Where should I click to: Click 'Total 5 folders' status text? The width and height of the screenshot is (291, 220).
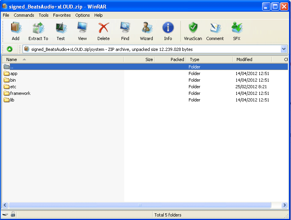pyautogui.click(x=168, y=215)
